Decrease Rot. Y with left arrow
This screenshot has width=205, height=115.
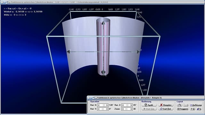click(x=99, y=109)
